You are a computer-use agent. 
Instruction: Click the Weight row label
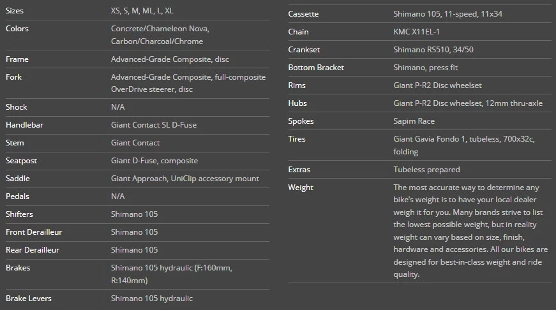(x=301, y=188)
